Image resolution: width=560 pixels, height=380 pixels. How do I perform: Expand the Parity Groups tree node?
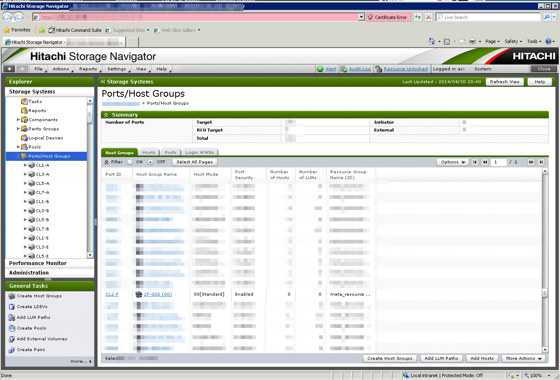coord(18,129)
